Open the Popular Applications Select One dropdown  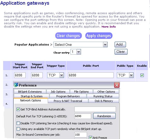(x=81, y=45)
